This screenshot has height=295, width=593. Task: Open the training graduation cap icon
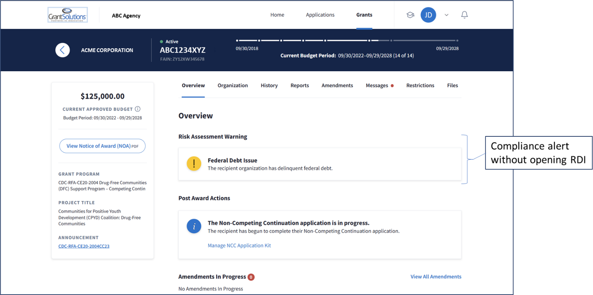coord(410,15)
